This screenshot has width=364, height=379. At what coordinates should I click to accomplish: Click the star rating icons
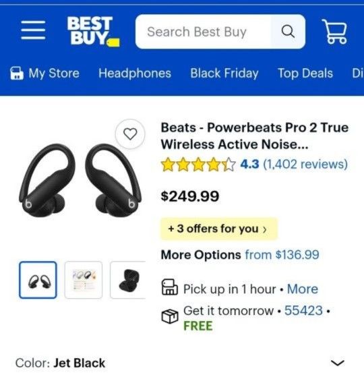click(x=198, y=165)
